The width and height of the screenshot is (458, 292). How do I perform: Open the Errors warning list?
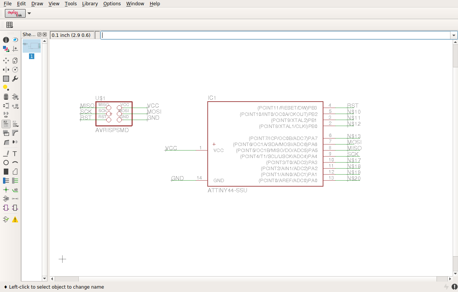(15, 219)
